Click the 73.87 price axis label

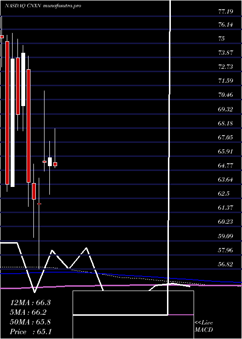(x=226, y=53)
